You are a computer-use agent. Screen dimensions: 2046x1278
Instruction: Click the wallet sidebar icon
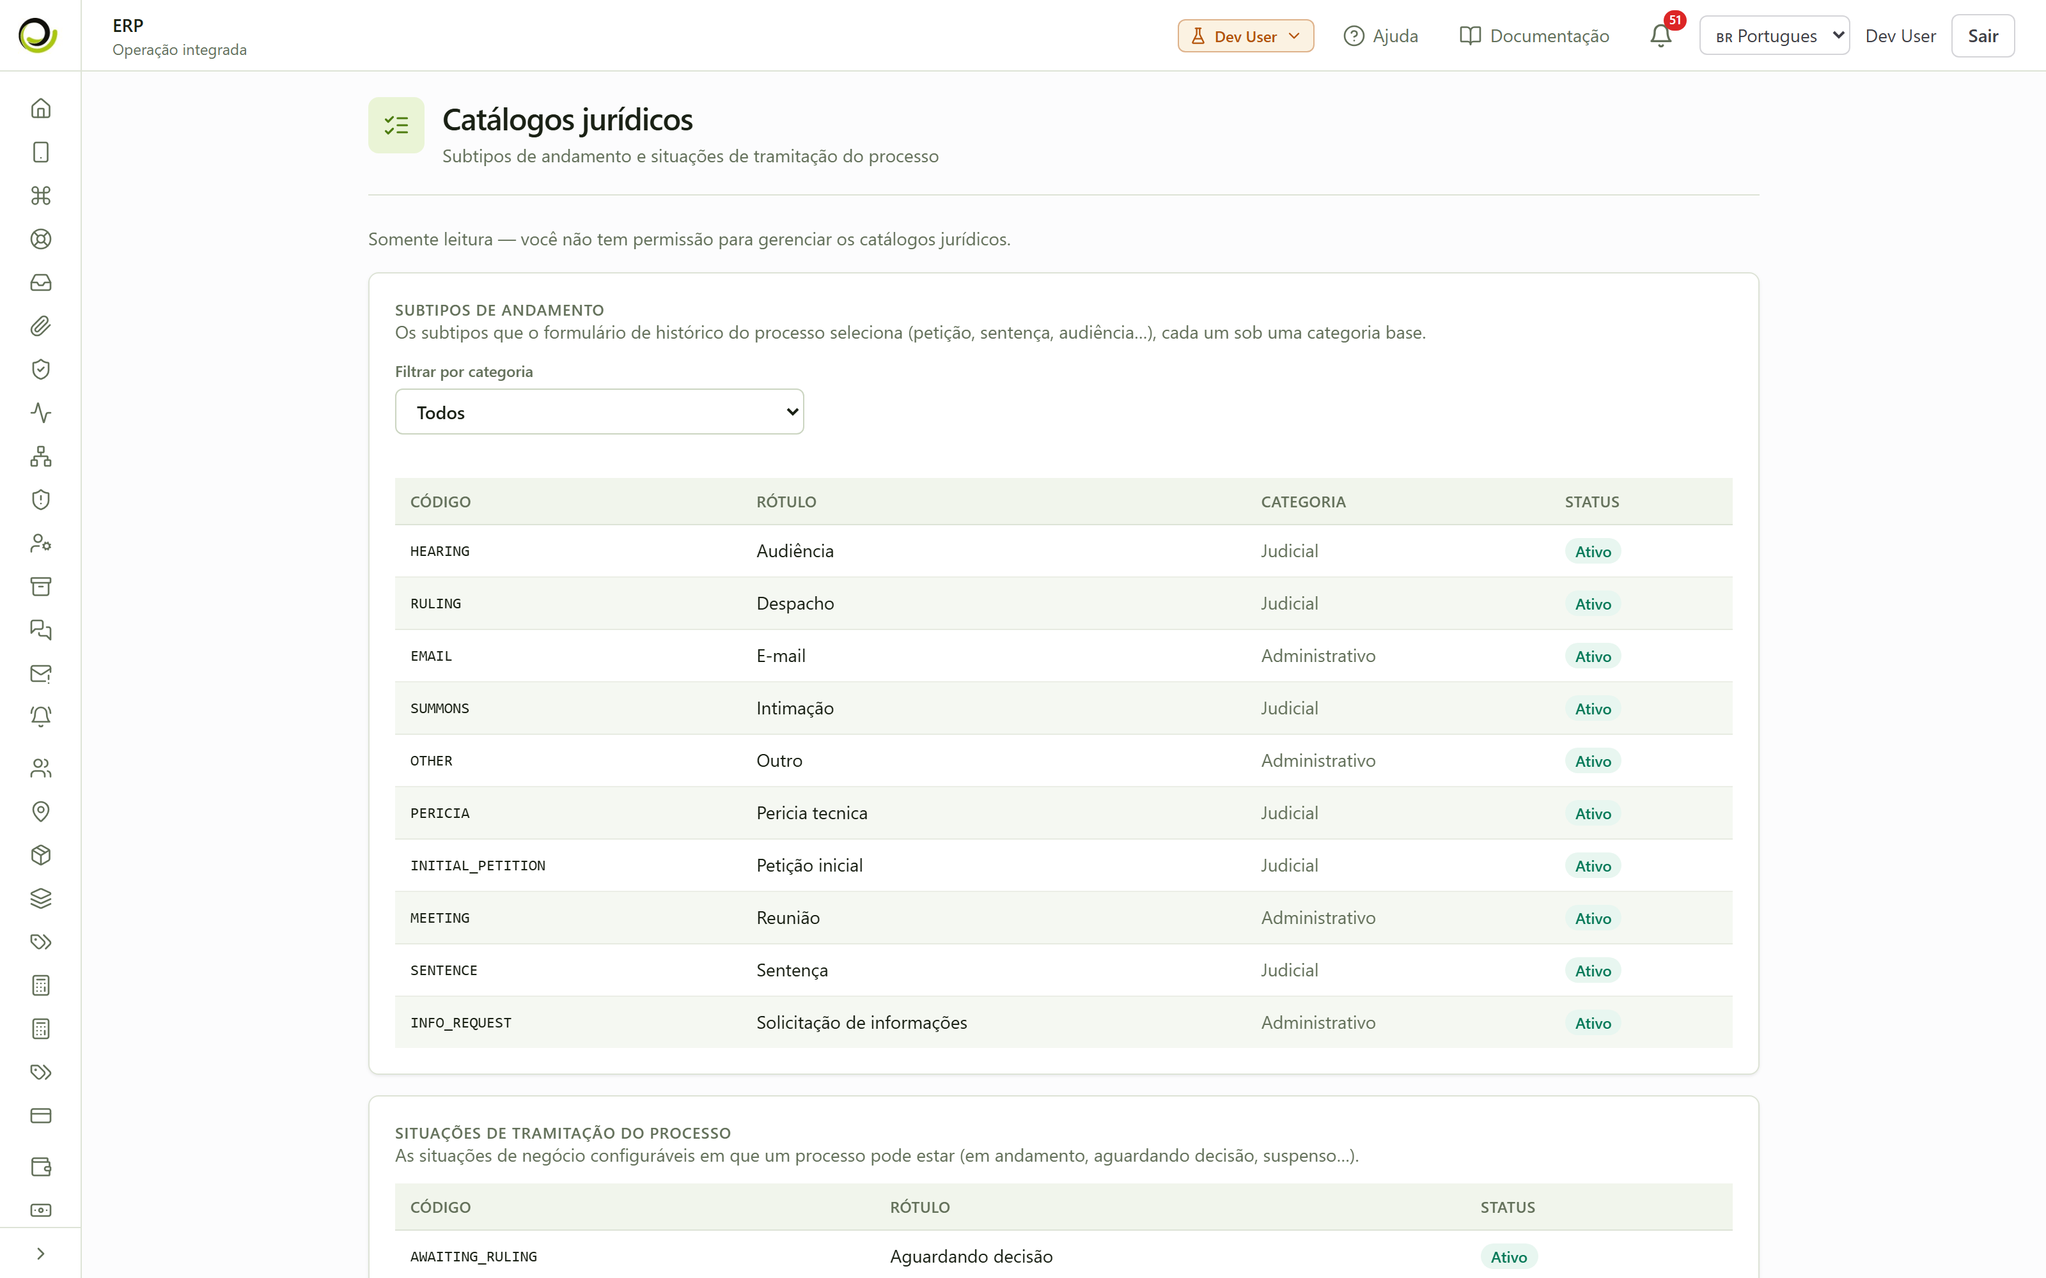[40, 1166]
